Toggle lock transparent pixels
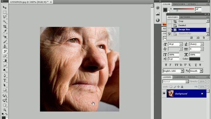Viewport: 211px width, 119px height. click(x=171, y=87)
